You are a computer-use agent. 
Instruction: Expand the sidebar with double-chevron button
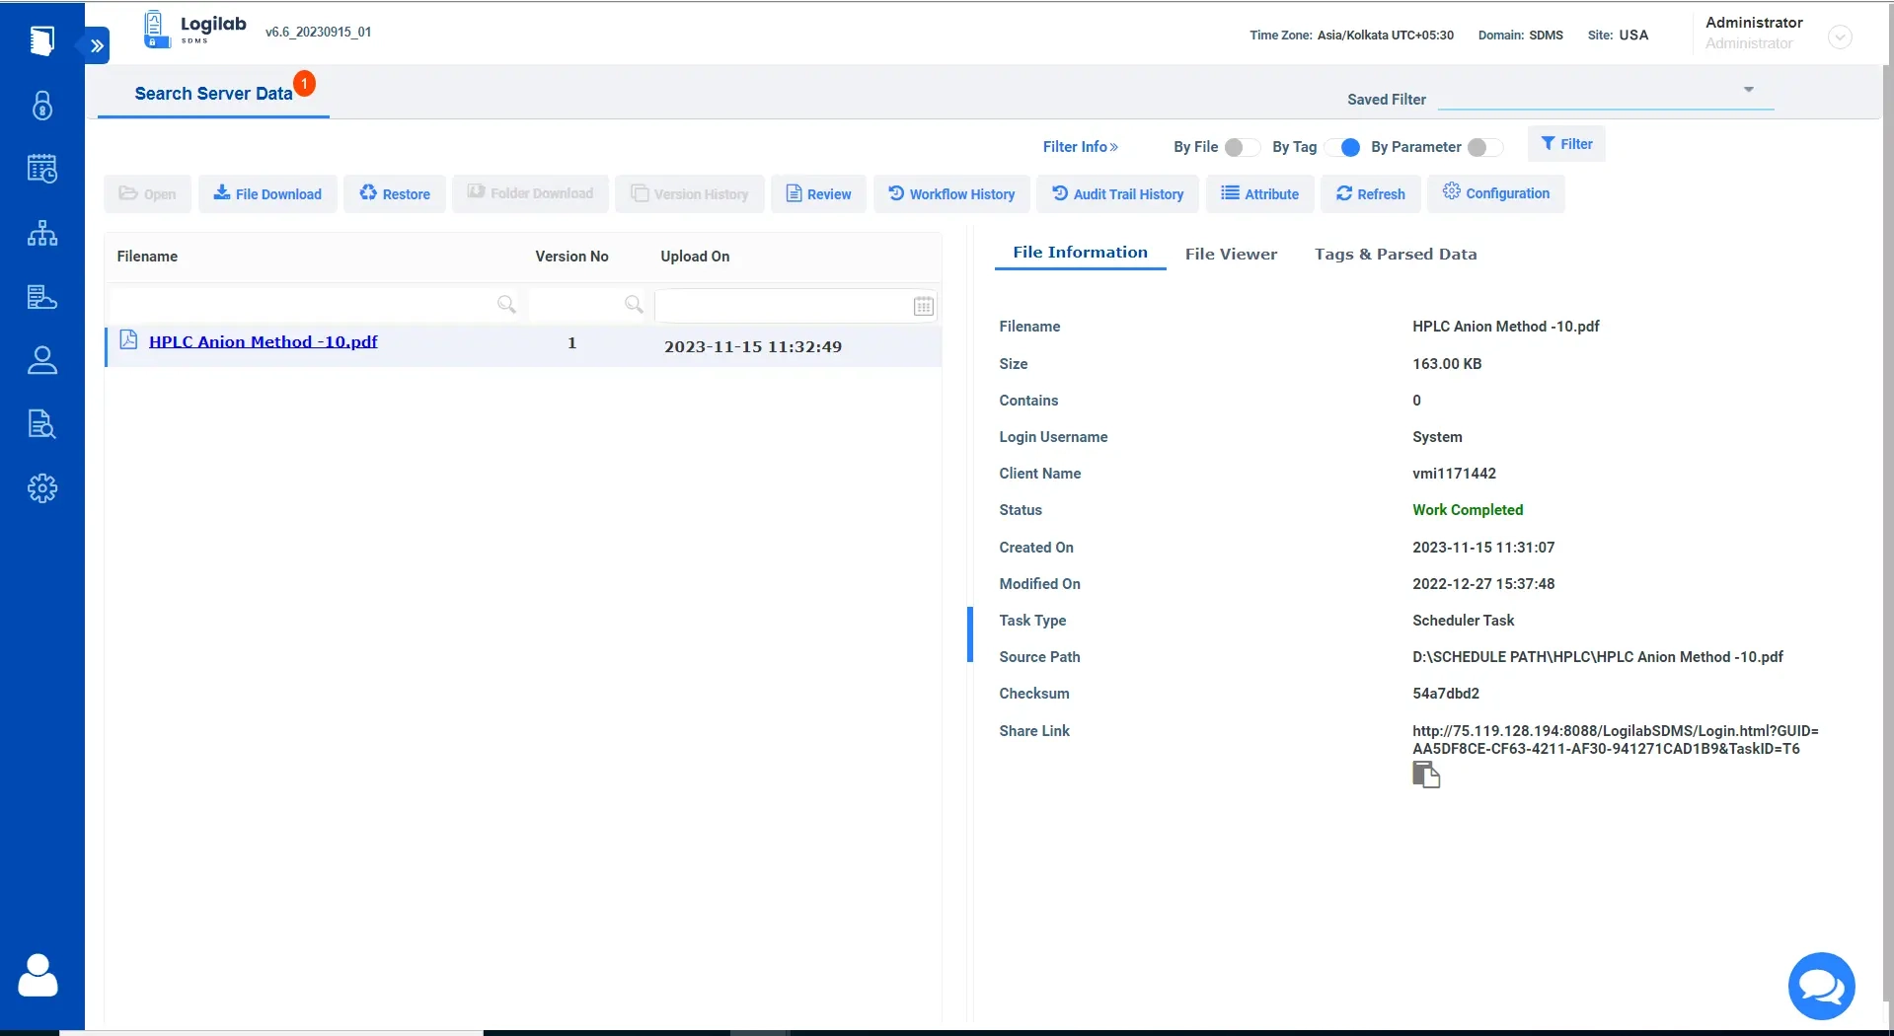click(96, 45)
